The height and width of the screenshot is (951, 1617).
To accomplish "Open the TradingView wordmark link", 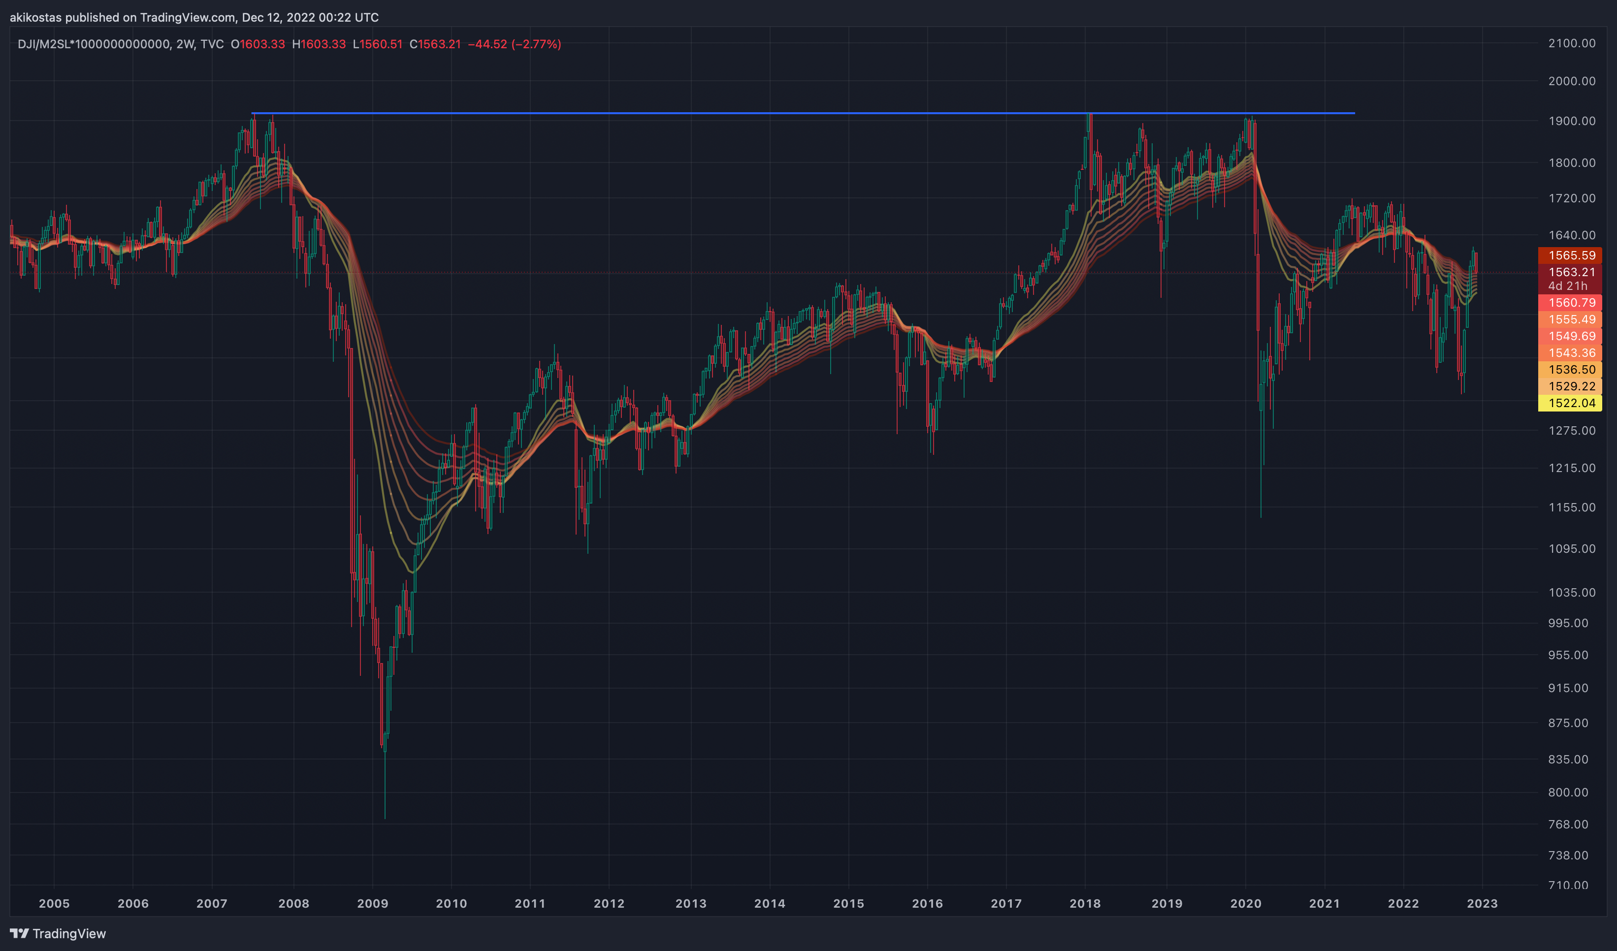I will pyautogui.click(x=69, y=934).
